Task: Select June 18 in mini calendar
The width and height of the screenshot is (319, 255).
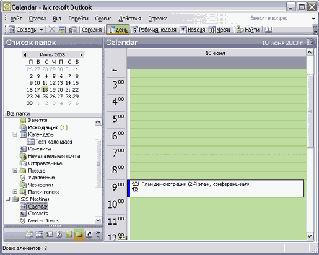Action: click(x=45, y=90)
